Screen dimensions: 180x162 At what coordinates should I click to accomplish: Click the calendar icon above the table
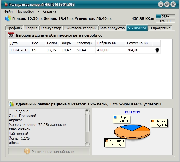(11, 35)
